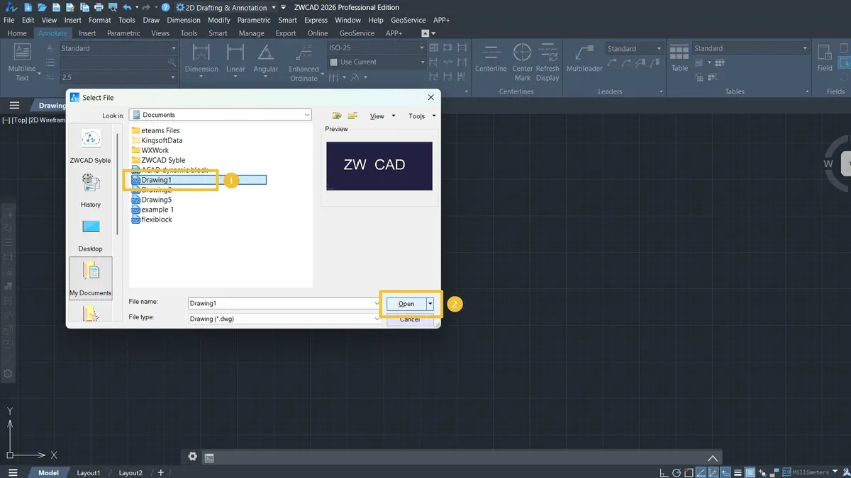The image size is (851, 478).
Task: Select the flexiblock file in list
Action: tap(152, 220)
